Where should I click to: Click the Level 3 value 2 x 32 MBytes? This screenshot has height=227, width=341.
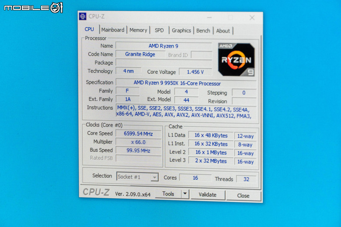[x=211, y=161]
